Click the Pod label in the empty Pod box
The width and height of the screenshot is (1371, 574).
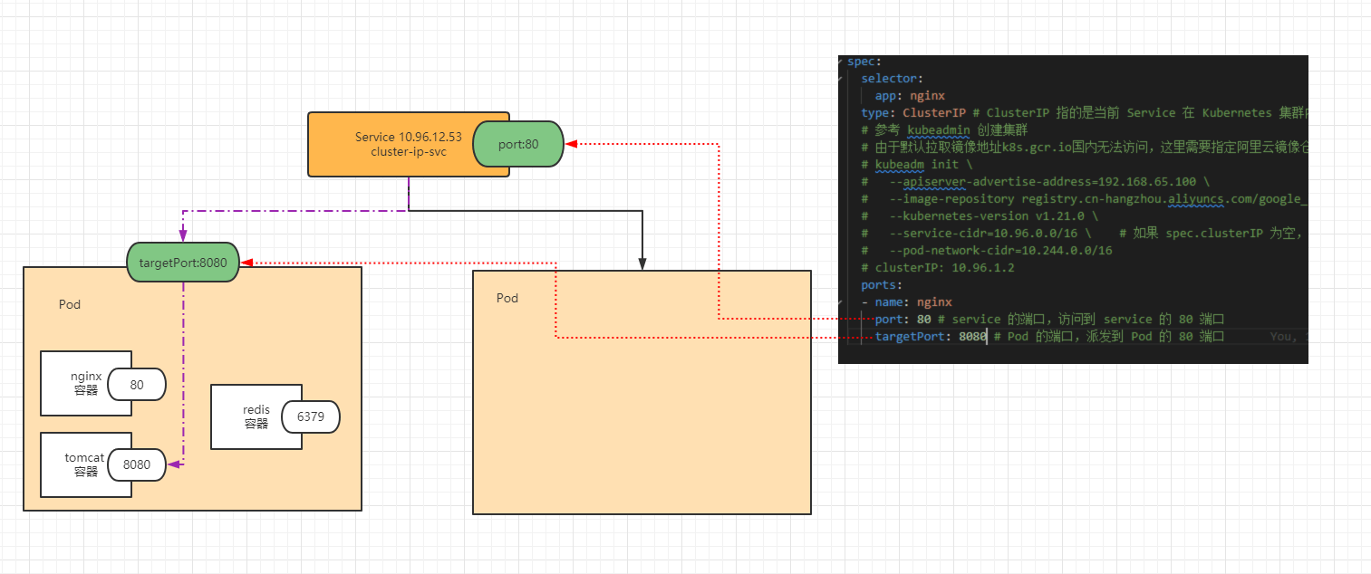coord(507,298)
